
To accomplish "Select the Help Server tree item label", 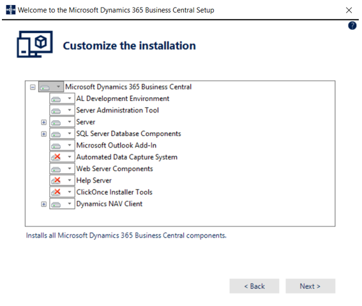I will 94,180.
